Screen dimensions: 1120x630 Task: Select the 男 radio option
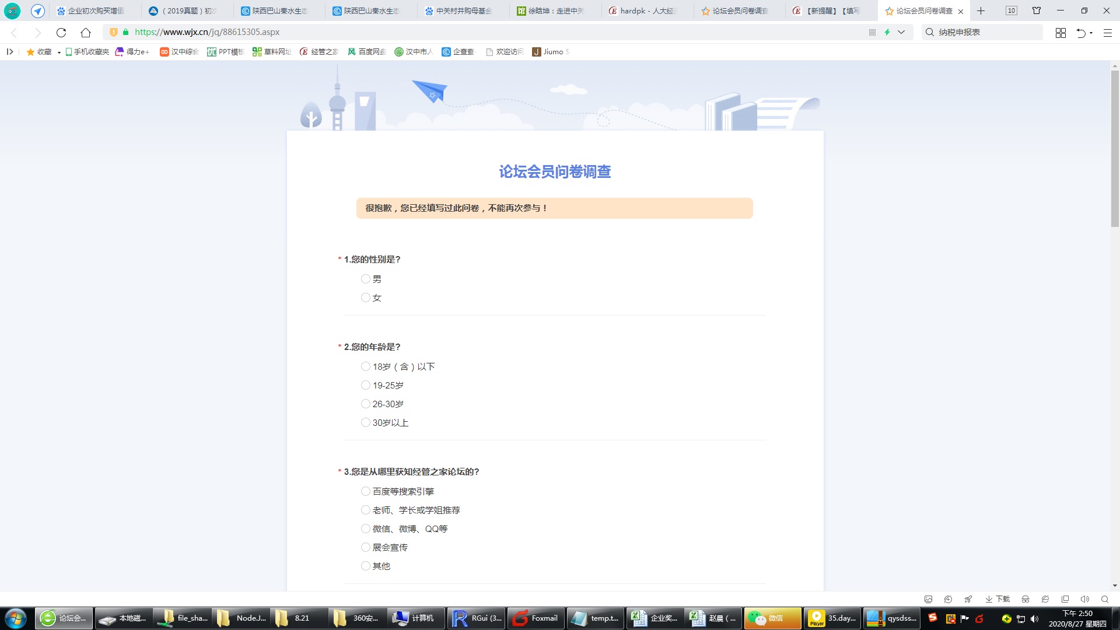click(366, 279)
